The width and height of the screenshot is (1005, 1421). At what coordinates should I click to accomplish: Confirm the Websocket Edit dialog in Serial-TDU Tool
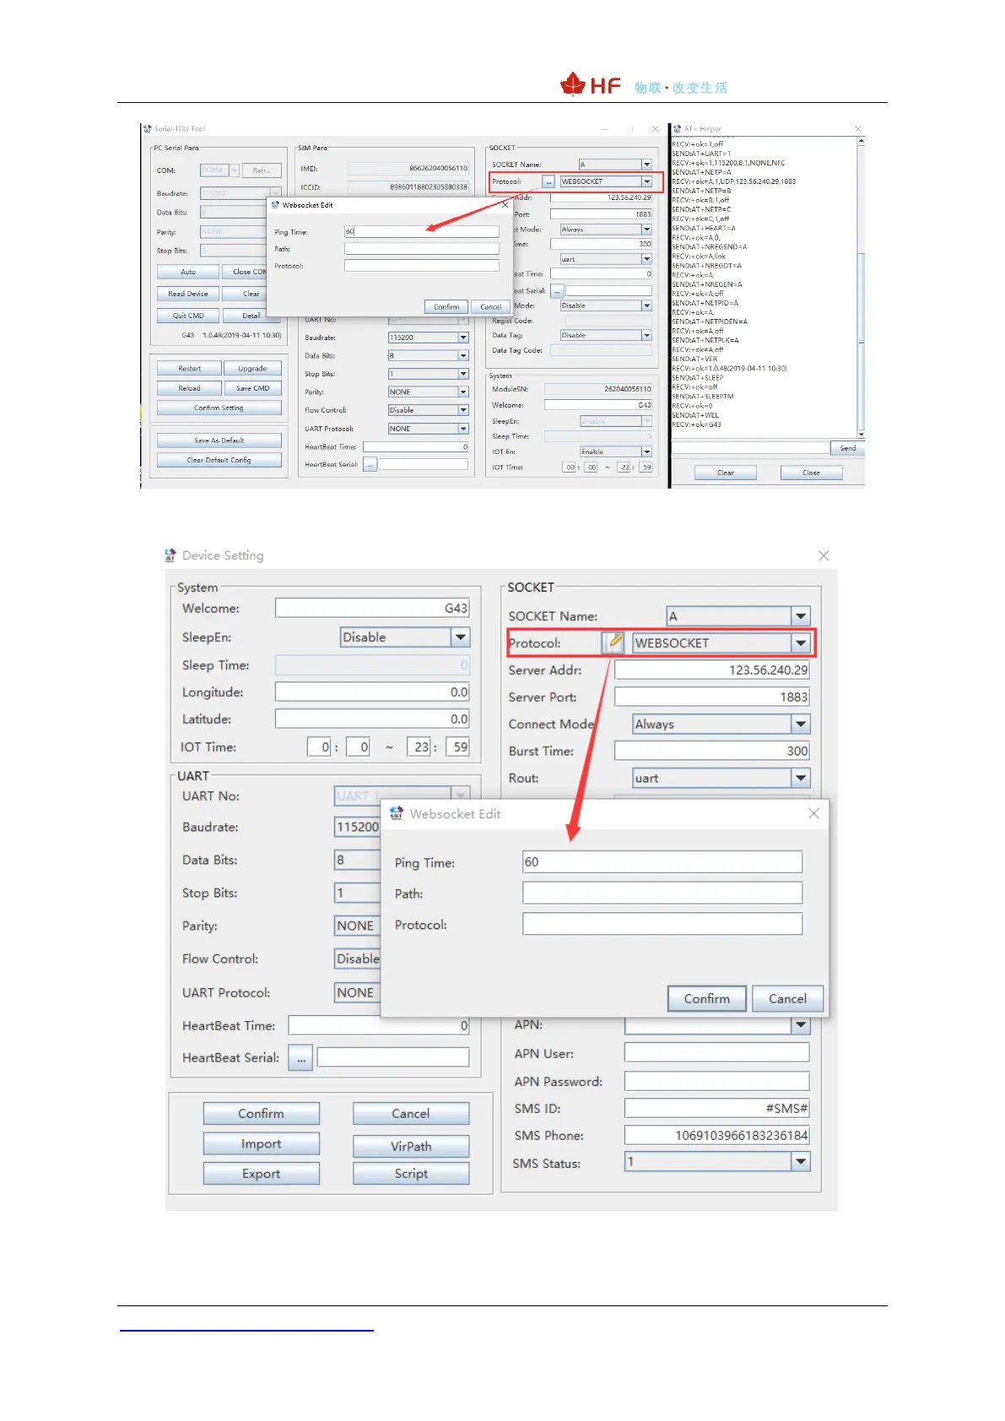pyautogui.click(x=446, y=307)
